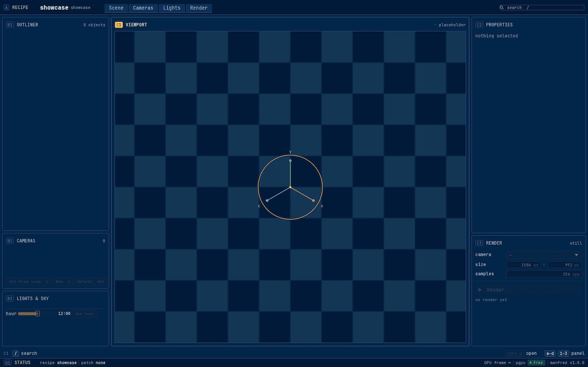The image size is (588, 367).
Task: Click the "0 objects" count in Outliner
Action: pos(94,25)
